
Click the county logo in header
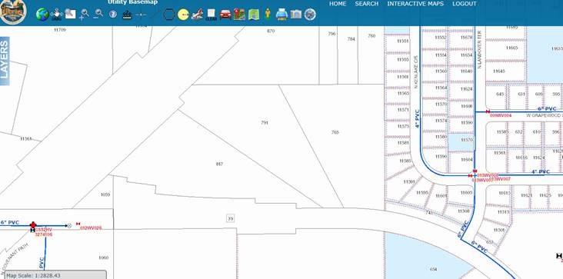coord(13,12)
